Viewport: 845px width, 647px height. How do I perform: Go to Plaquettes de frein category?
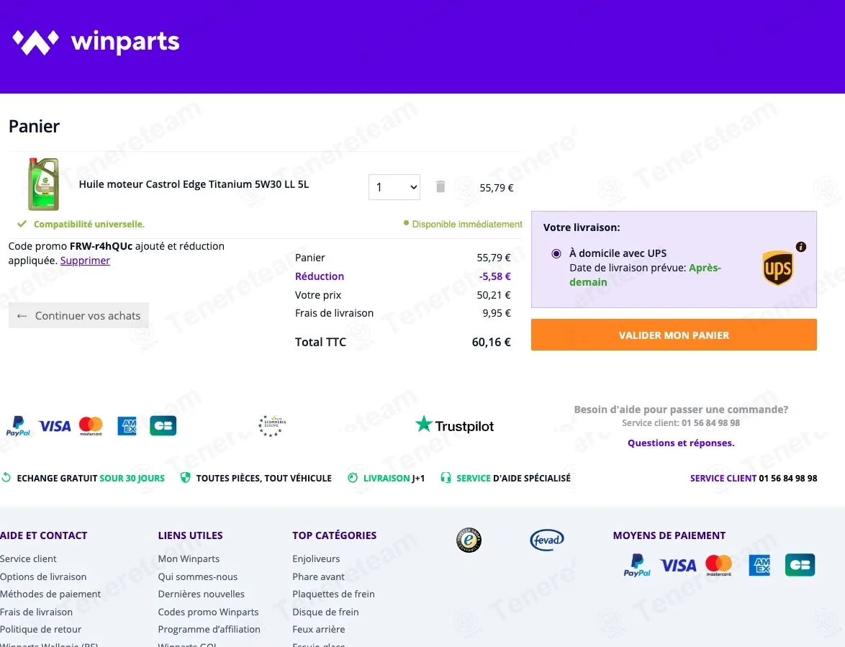click(333, 594)
